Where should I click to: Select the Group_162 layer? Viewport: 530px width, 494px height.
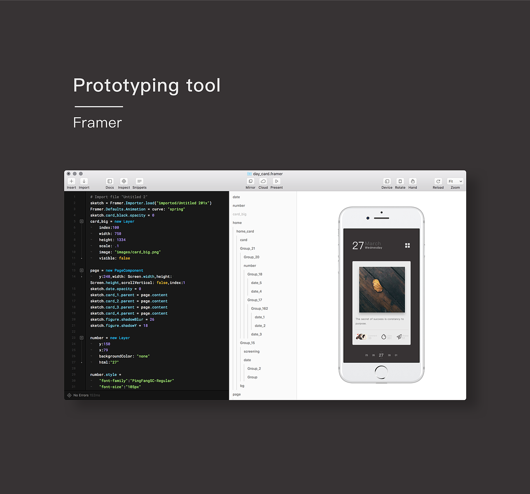point(260,308)
